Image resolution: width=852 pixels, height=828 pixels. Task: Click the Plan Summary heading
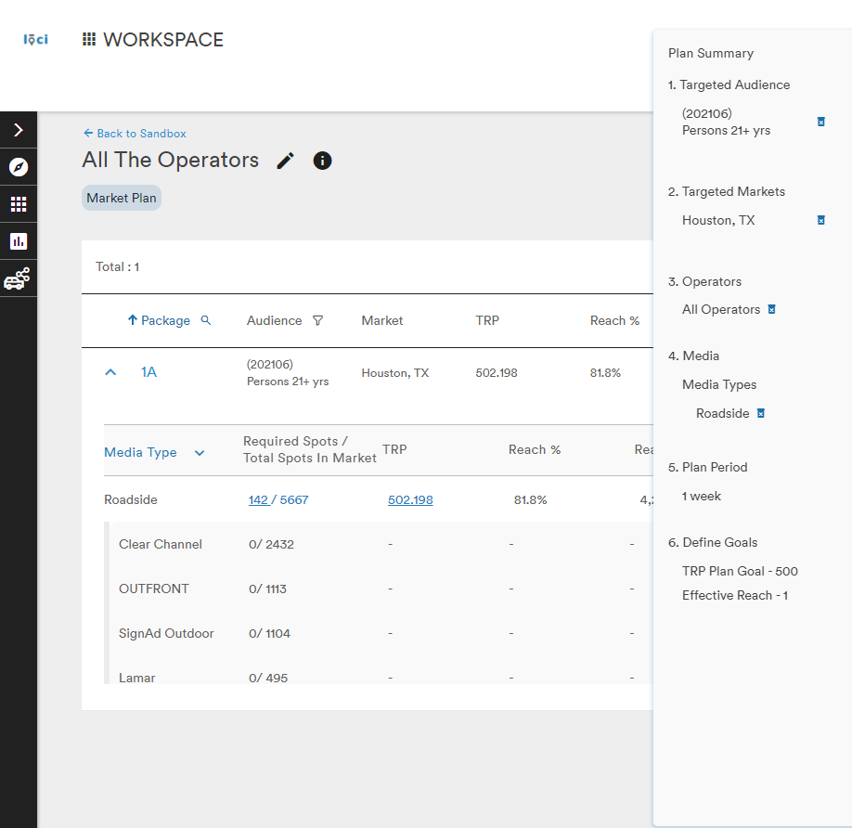711,53
